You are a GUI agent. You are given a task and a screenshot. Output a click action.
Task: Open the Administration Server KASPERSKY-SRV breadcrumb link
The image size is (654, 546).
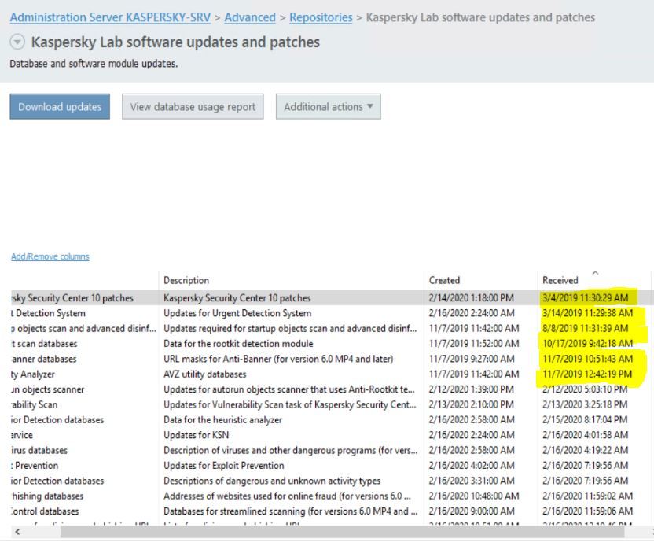point(110,17)
